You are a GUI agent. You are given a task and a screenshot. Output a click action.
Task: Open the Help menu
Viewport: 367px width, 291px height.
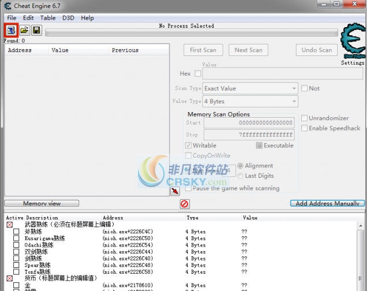coord(87,18)
